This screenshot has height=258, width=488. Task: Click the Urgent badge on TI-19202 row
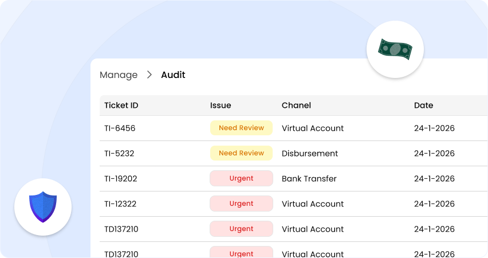[241, 178]
